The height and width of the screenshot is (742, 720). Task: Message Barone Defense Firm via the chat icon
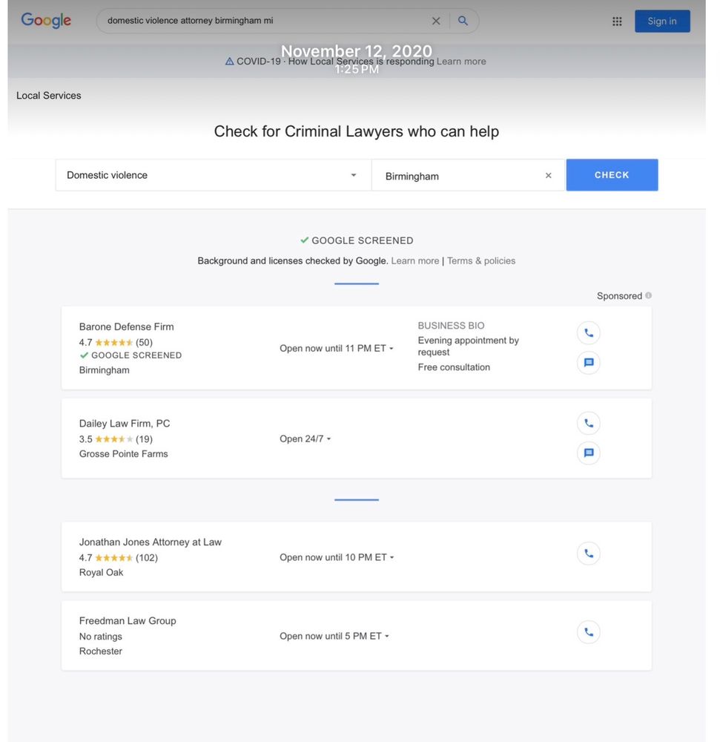coord(588,363)
